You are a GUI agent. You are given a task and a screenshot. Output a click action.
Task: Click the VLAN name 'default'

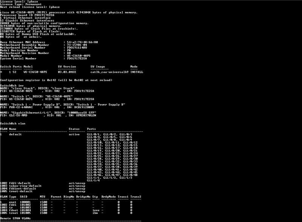(15, 134)
